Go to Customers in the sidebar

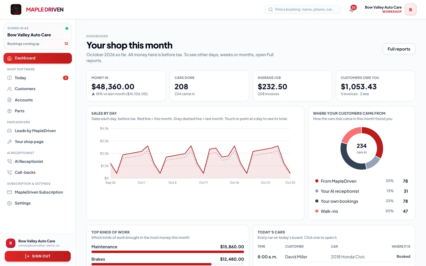38,89
